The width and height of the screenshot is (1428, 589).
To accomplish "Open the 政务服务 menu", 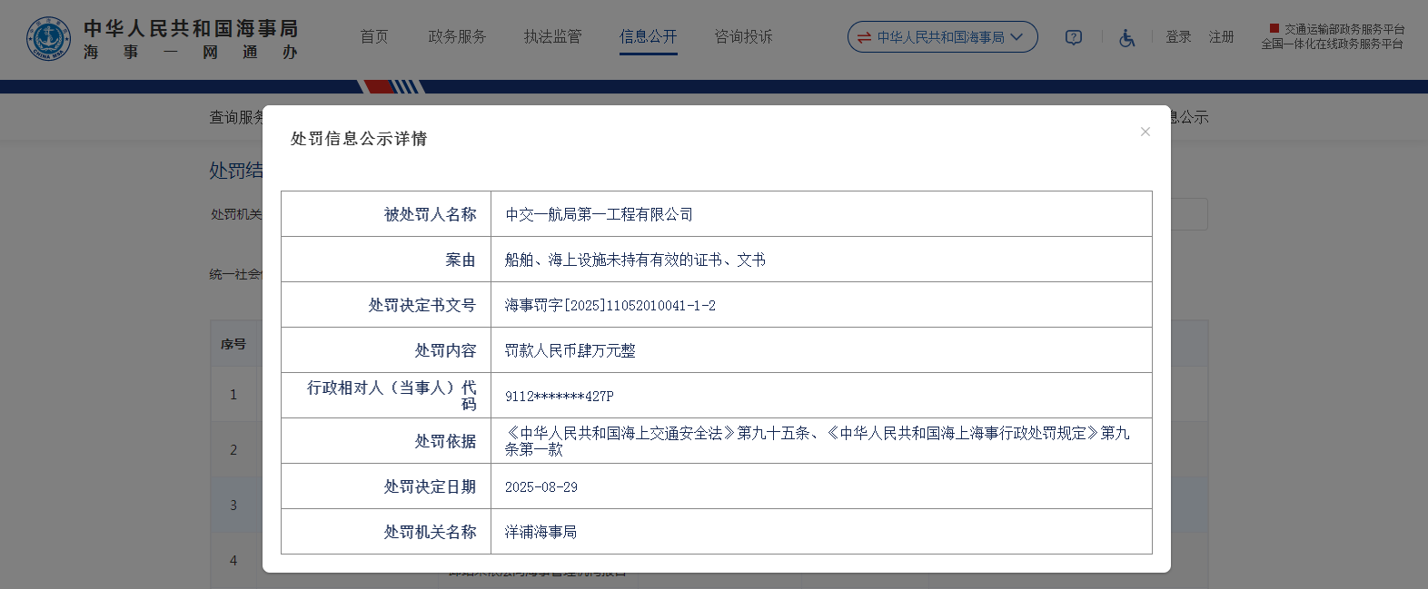I will pyautogui.click(x=457, y=36).
